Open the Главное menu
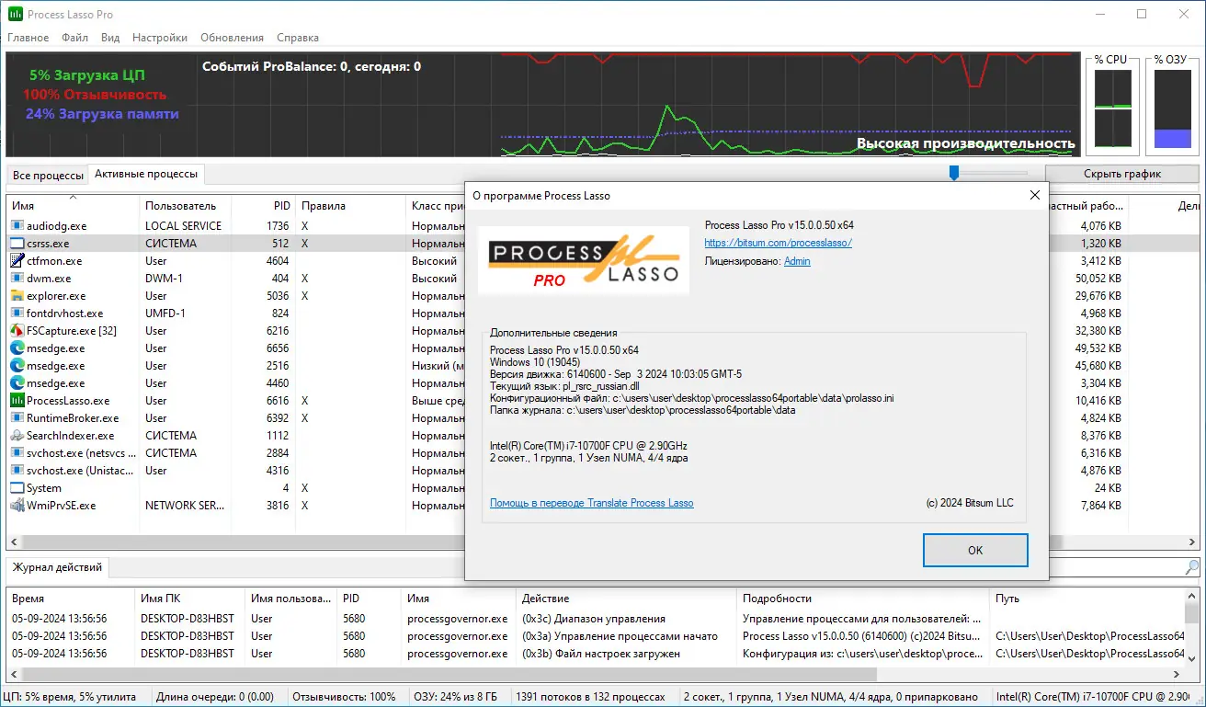 (x=28, y=38)
